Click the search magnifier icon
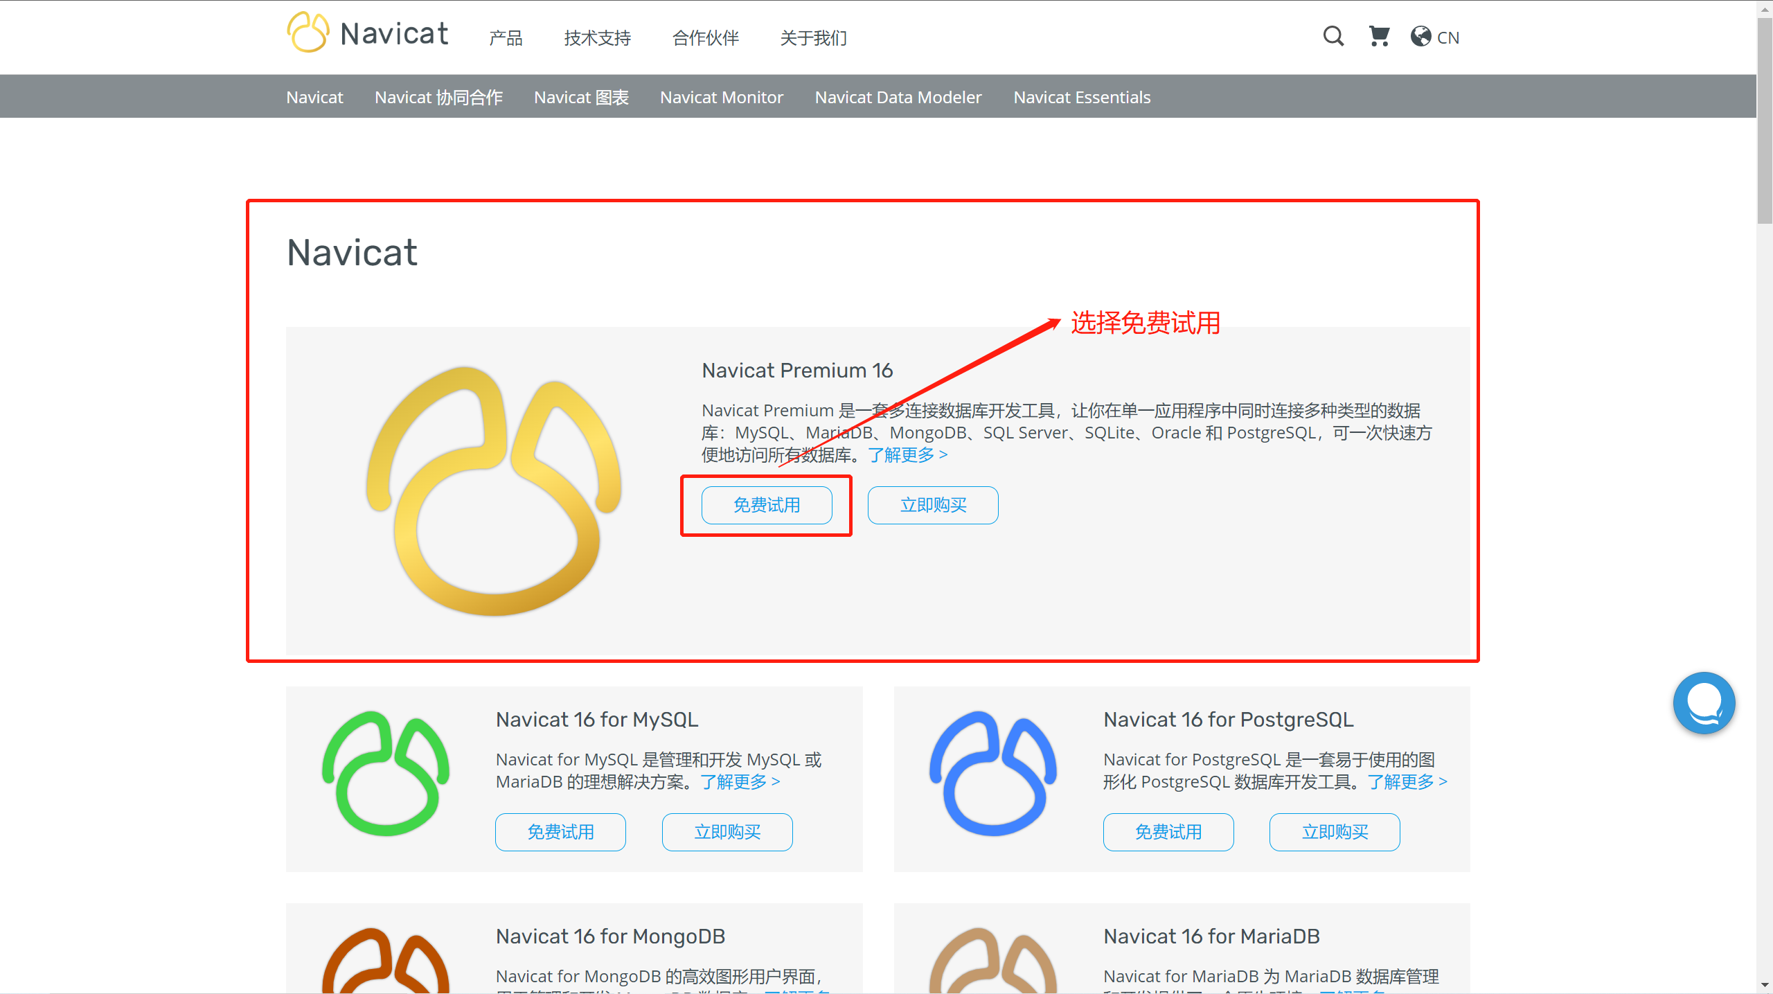 (1333, 36)
